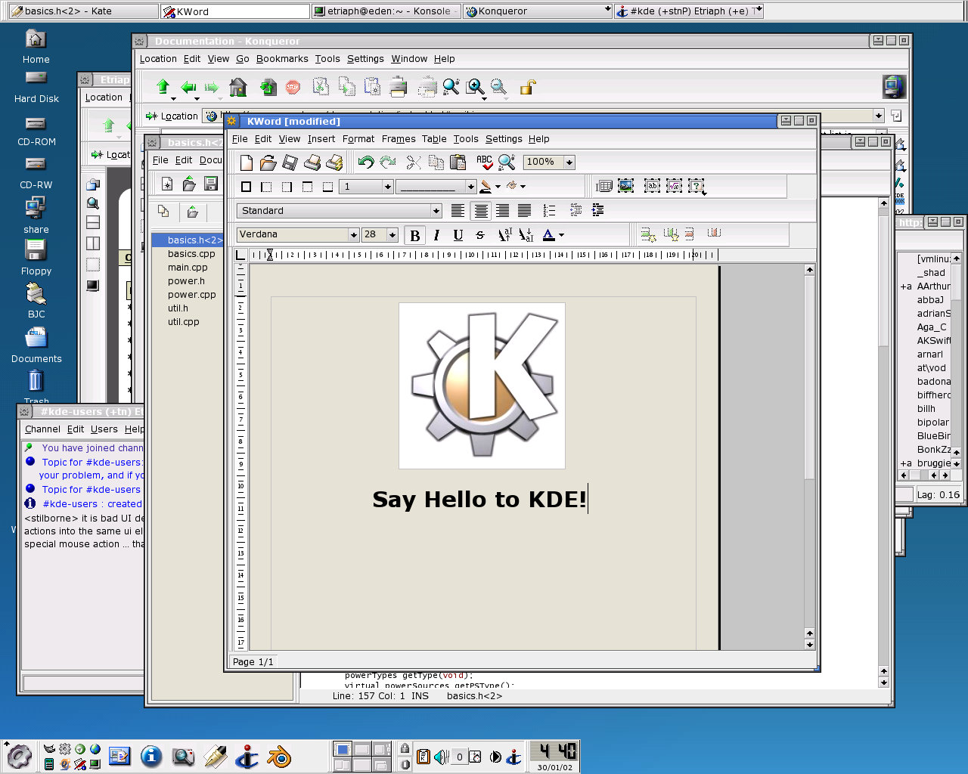Create a new document in KWord toolbar

(x=246, y=163)
